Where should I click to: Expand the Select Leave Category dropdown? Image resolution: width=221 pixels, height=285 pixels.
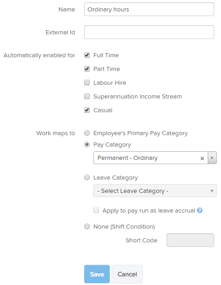pos(155,191)
